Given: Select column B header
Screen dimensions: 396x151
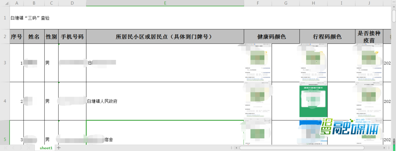Looking at the screenshot, I should click(34, 3).
